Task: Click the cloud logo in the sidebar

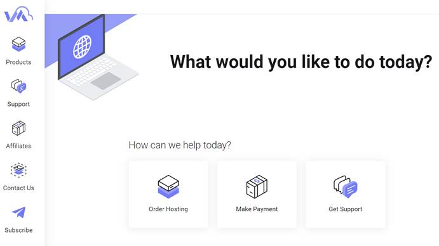Action: (18, 14)
